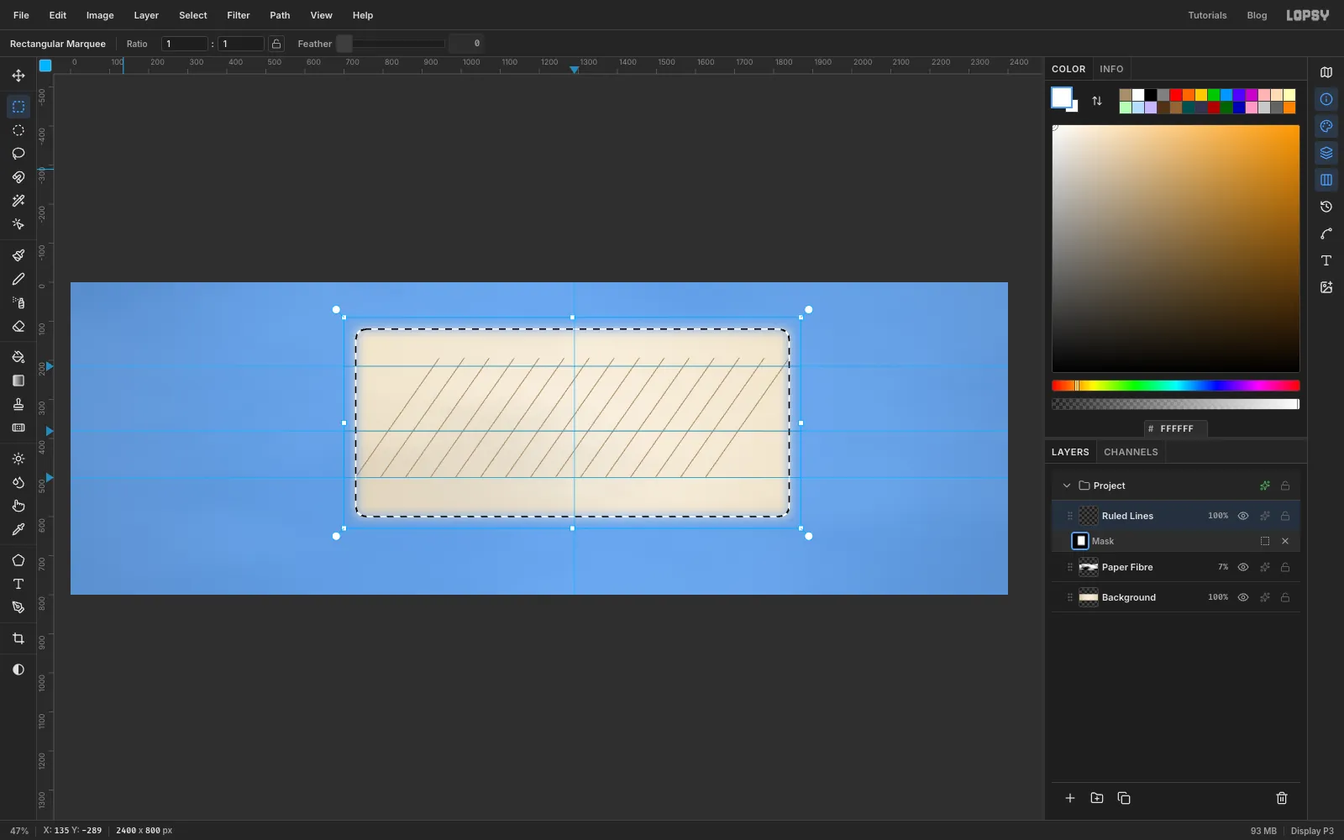The height and width of the screenshot is (840, 1344).
Task: Open the Tutorials link
Action: (x=1207, y=15)
